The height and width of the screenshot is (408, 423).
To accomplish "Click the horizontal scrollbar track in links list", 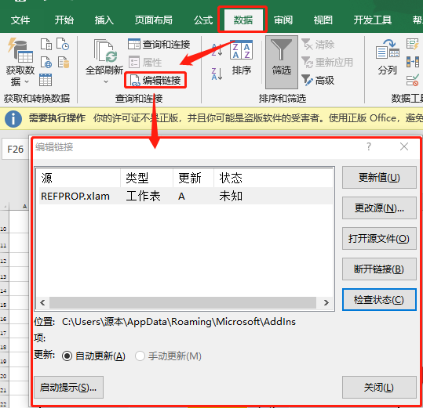I will 183,303.
